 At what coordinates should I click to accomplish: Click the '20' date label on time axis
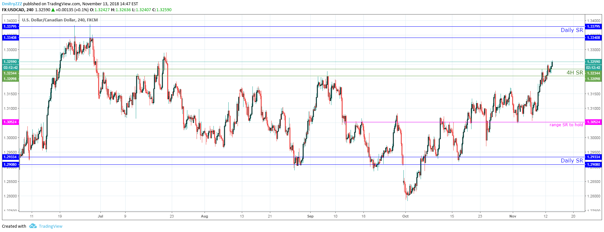click(573, 216)
